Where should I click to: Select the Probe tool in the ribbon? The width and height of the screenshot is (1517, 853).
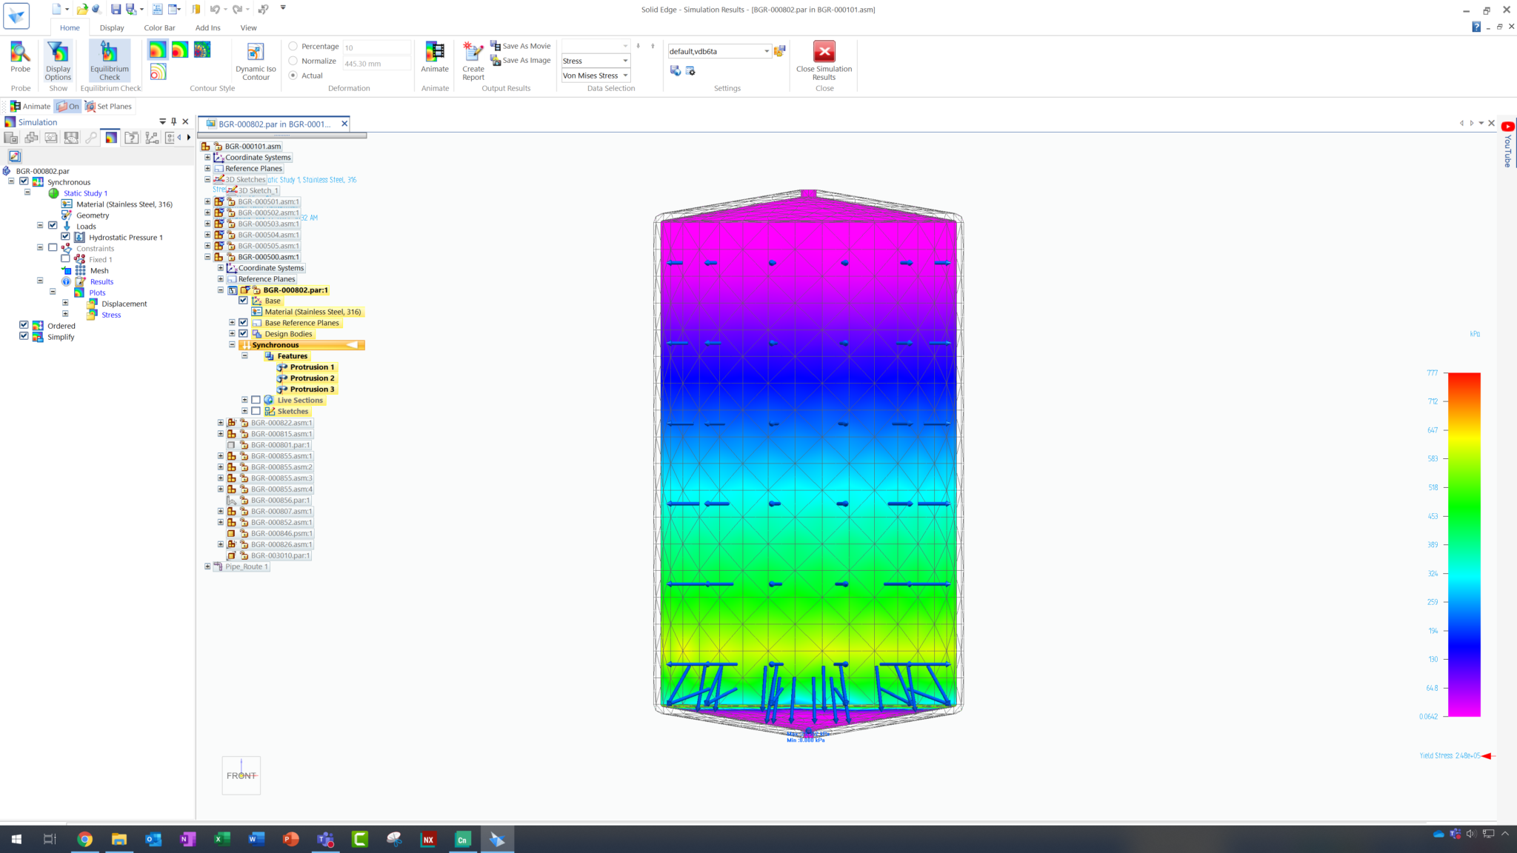pyautogui.click(x=20, y=59)
